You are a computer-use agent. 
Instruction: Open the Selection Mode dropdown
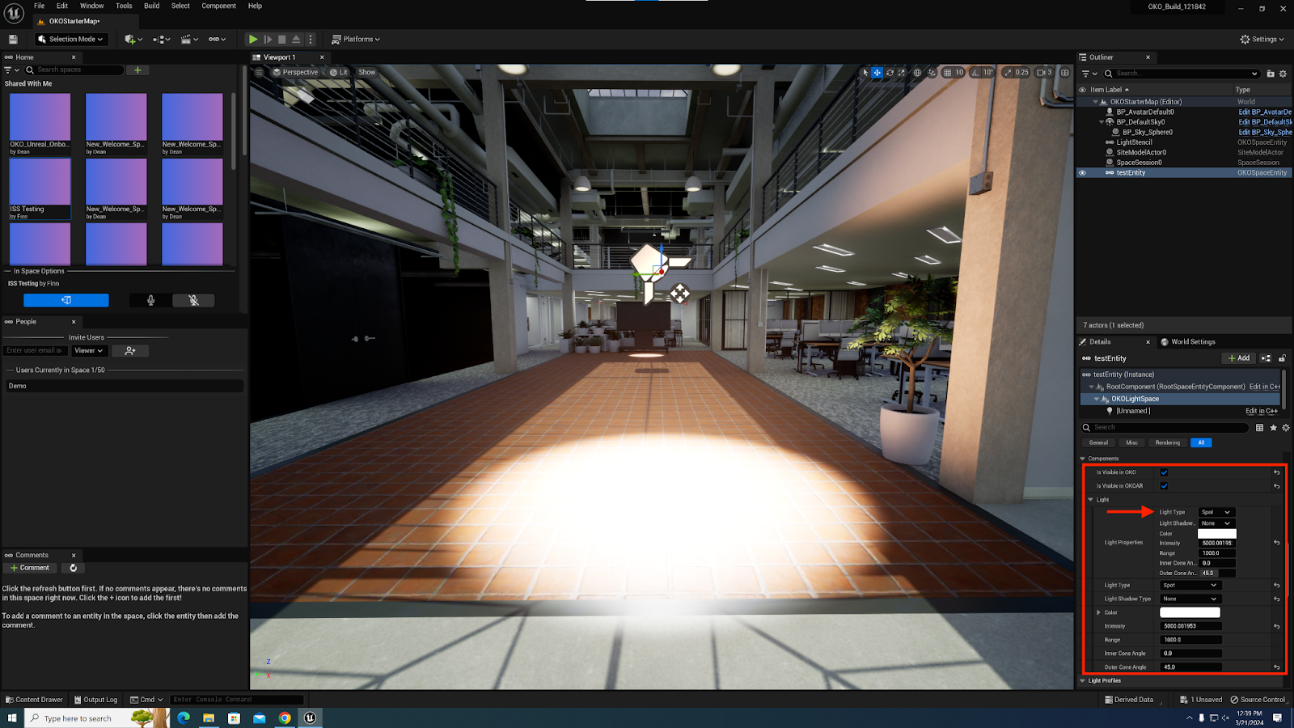(71, 39)
